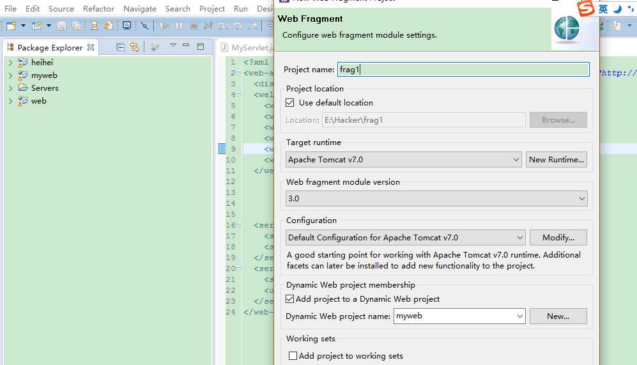This screenshot has width=637, height=365.
Task: Click the Browse... button
Action: [558, 120]
